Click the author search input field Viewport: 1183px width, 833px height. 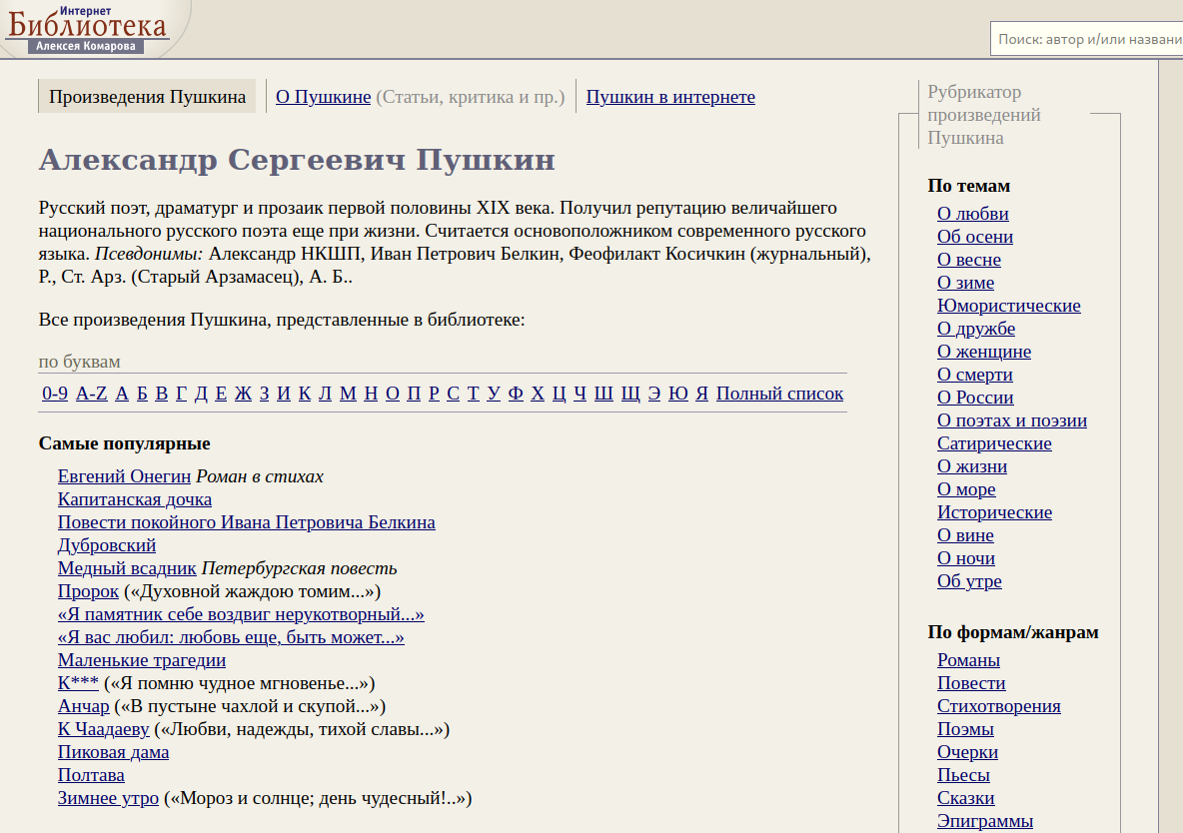coord(1087,40)
